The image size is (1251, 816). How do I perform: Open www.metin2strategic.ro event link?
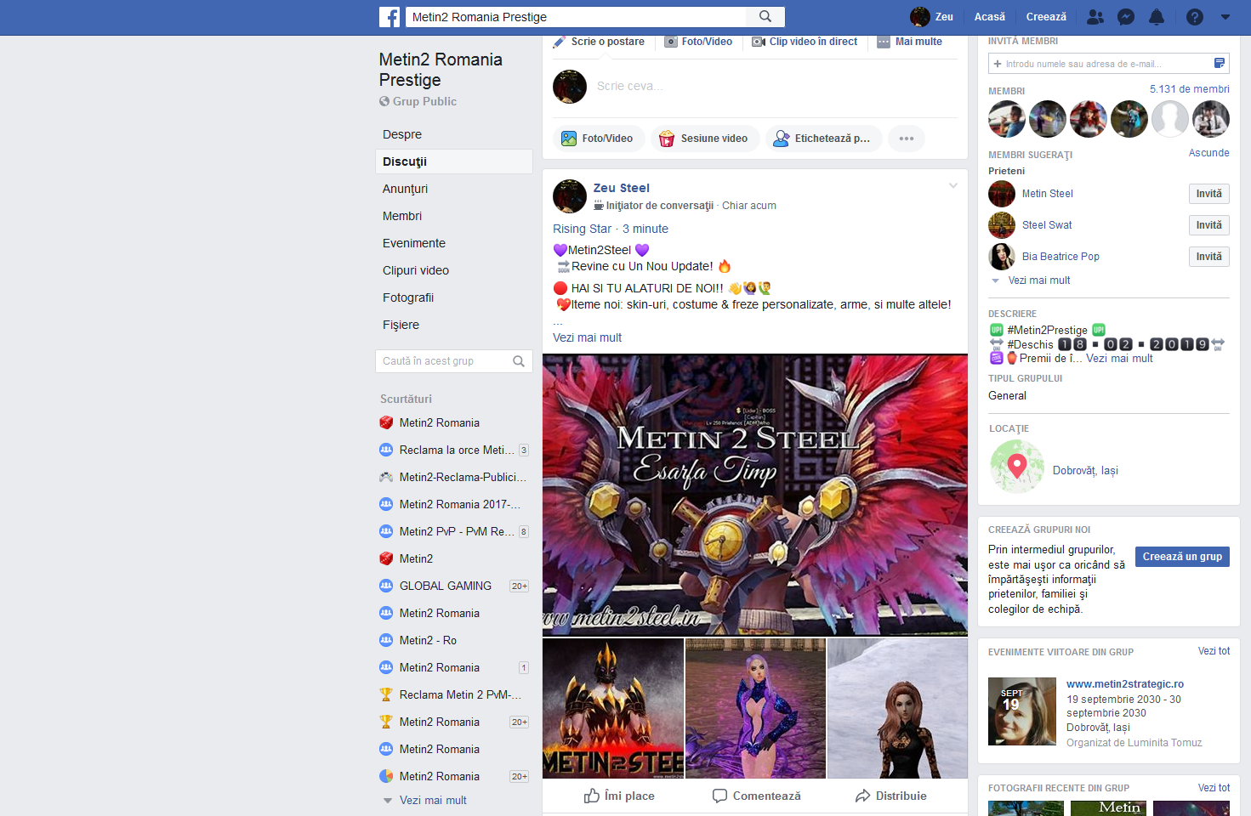point(1125,684)
